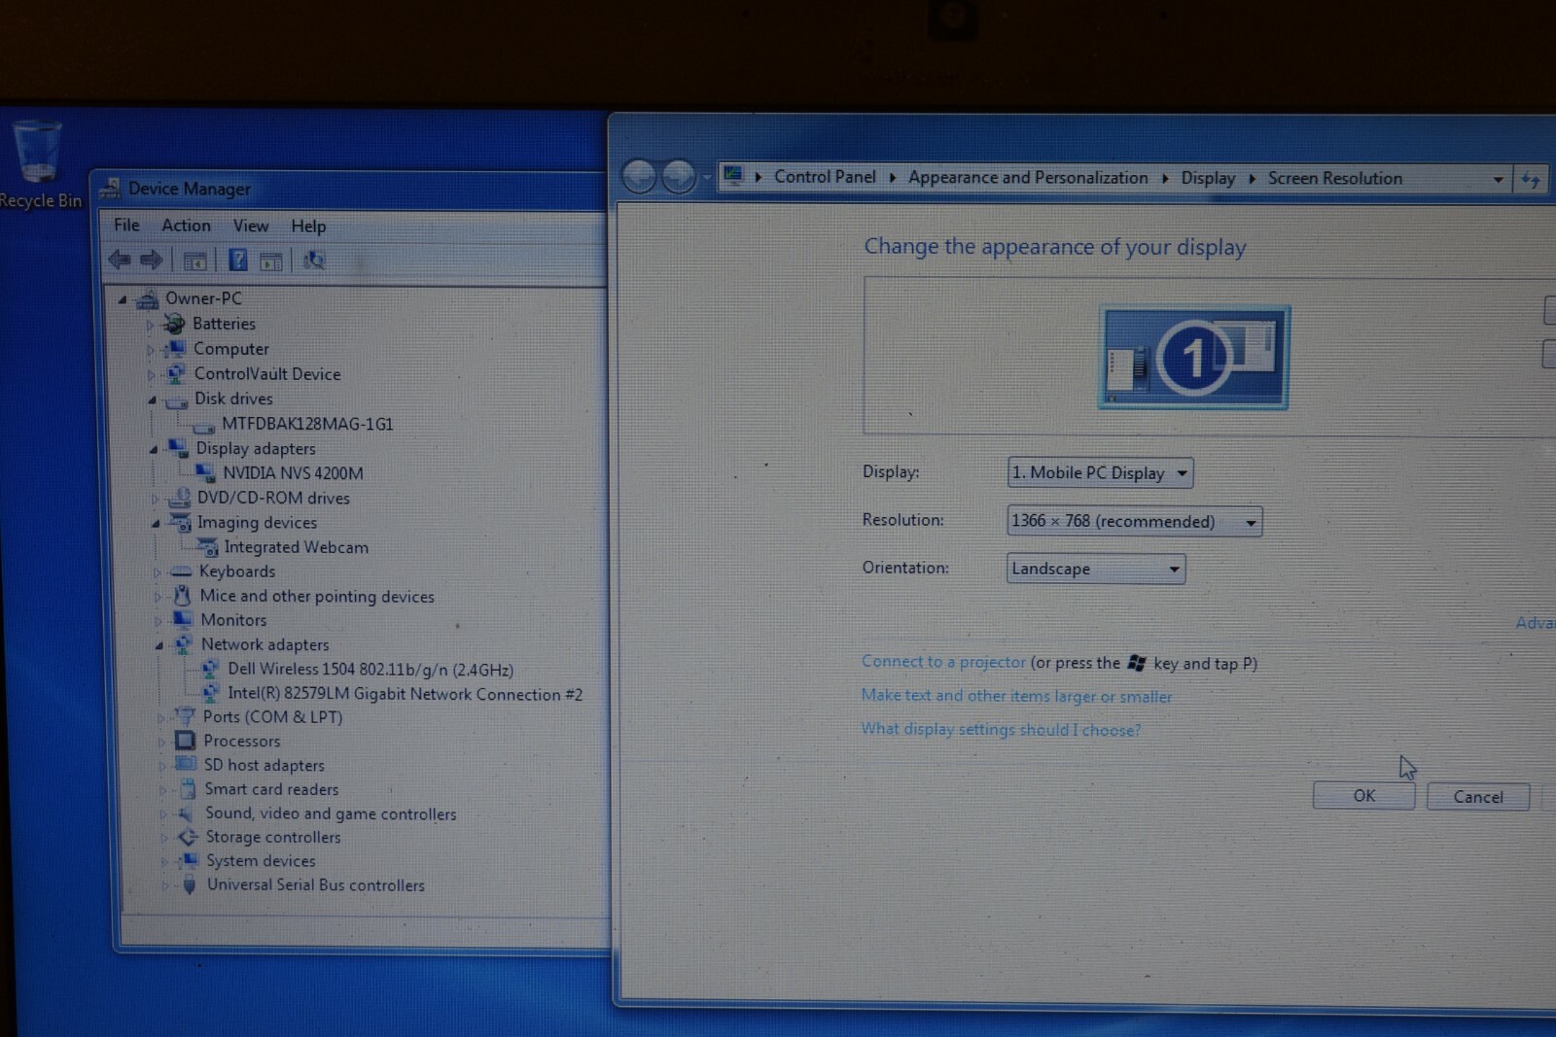Viewport: 1556px width, 1037px height.
Task: Select the NVIDIA NVS 4200M adapter icon
Action: (206, 473)
